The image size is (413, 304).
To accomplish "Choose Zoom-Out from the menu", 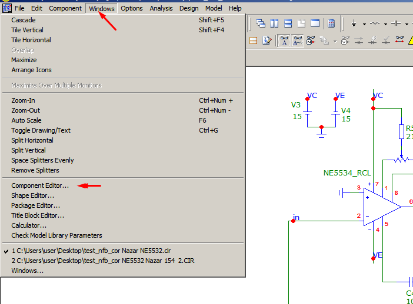I will click(123, 110).
